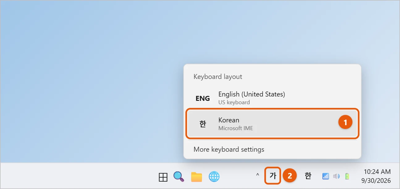Open the globe browser icon
400x189 pixels.
pyautogui.click(x=214, y=177)
